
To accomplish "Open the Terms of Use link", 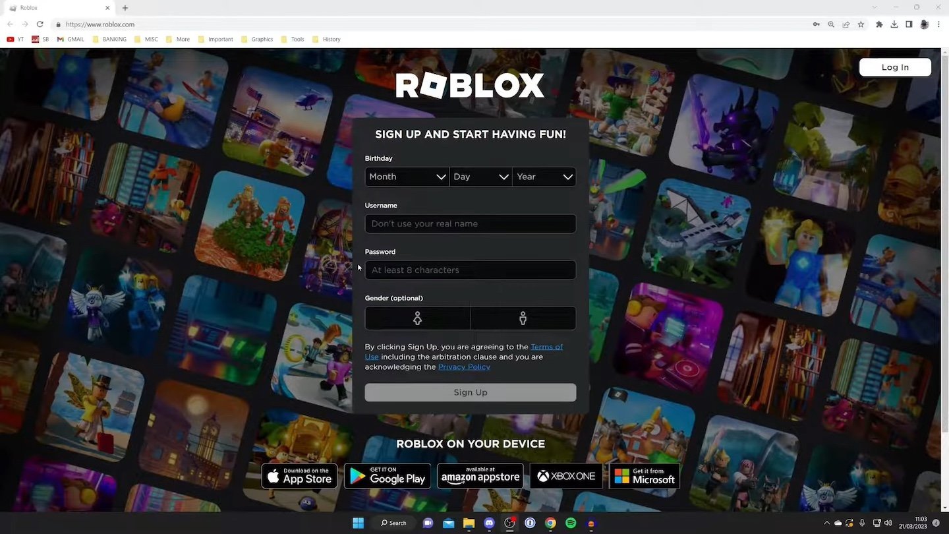I will pos(546,347).
